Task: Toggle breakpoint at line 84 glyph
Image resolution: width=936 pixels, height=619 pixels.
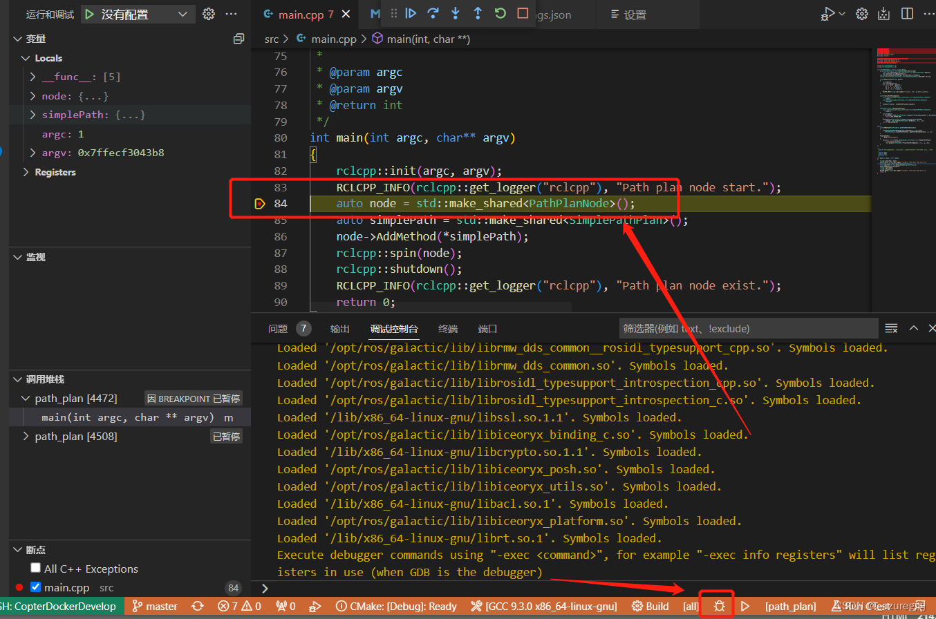Action: coord(259,204)
